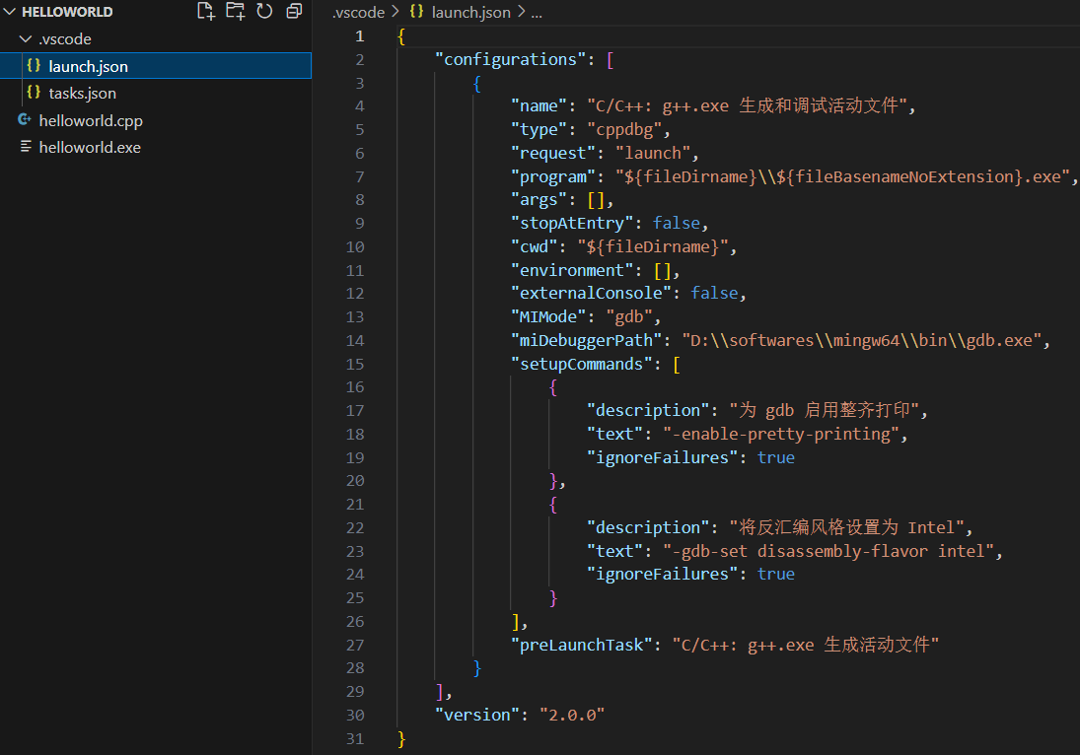Click the JSON icon beside tasks.json

click(34, 93)
